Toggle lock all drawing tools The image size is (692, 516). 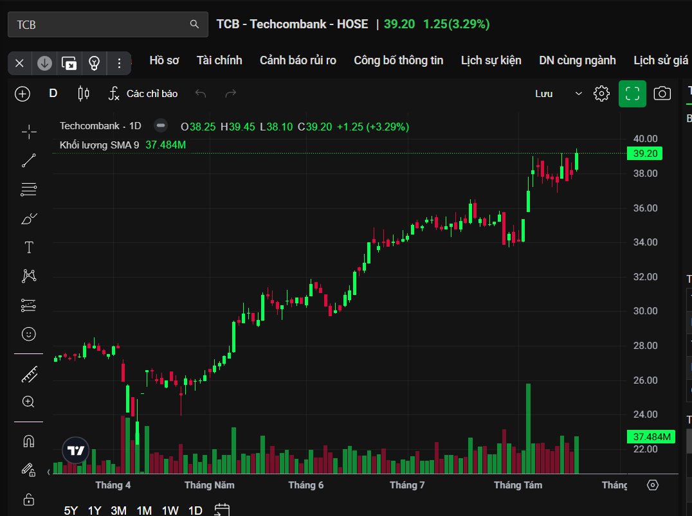tap(29, 499)
